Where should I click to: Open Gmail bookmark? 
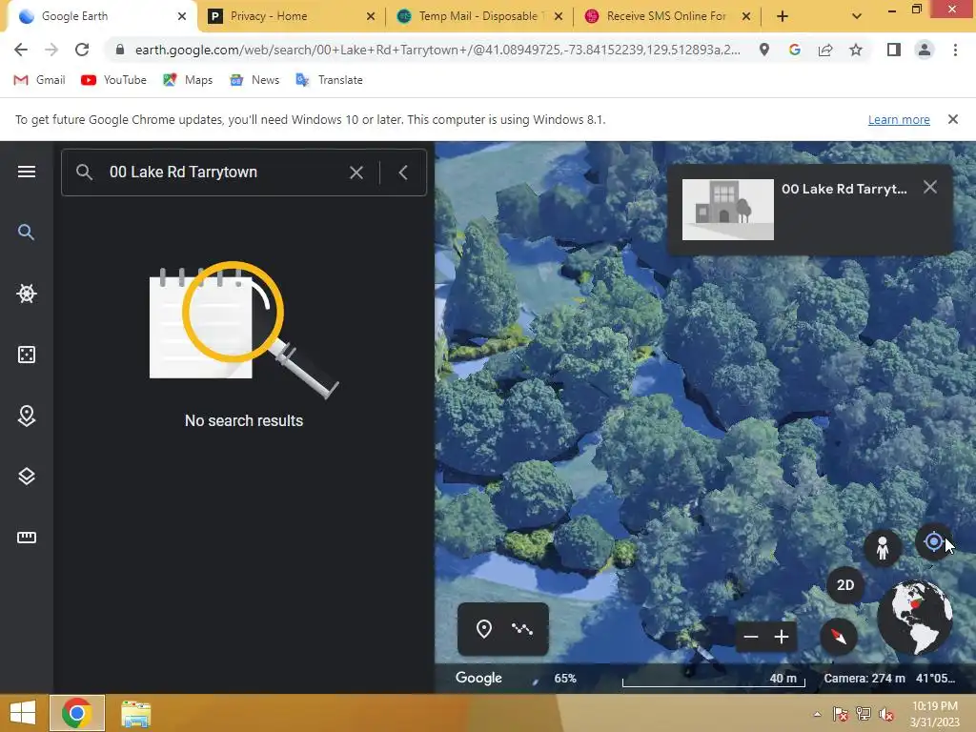[40, 80]
